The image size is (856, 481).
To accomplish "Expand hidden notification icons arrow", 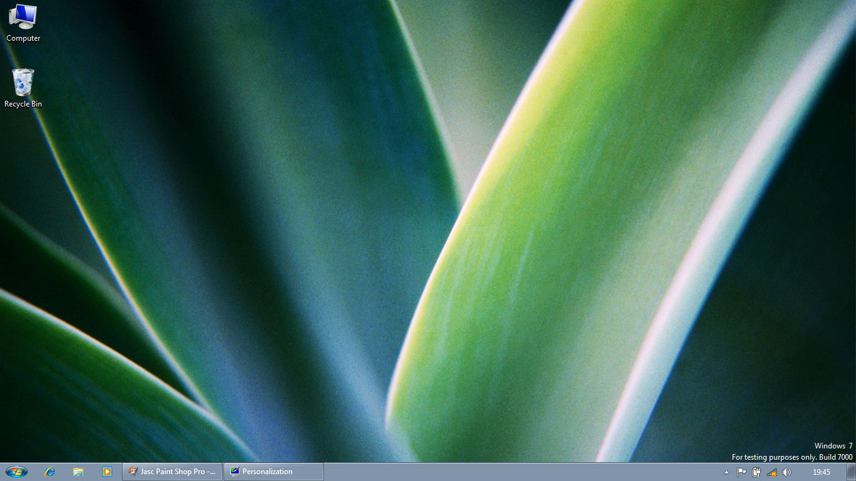I will 727,472.
